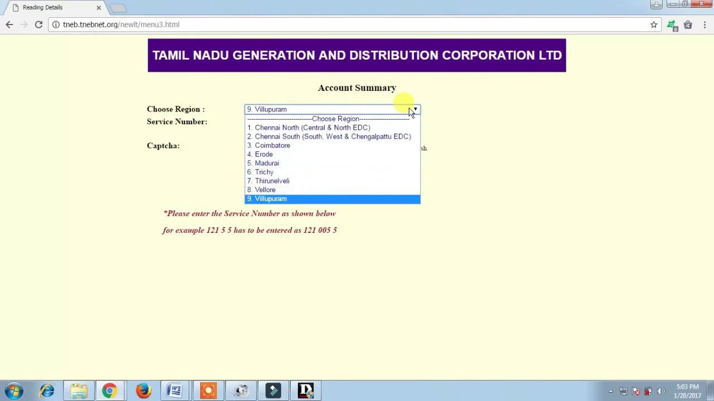
Task: Open a new browser tab
Action: pos(118,8)
